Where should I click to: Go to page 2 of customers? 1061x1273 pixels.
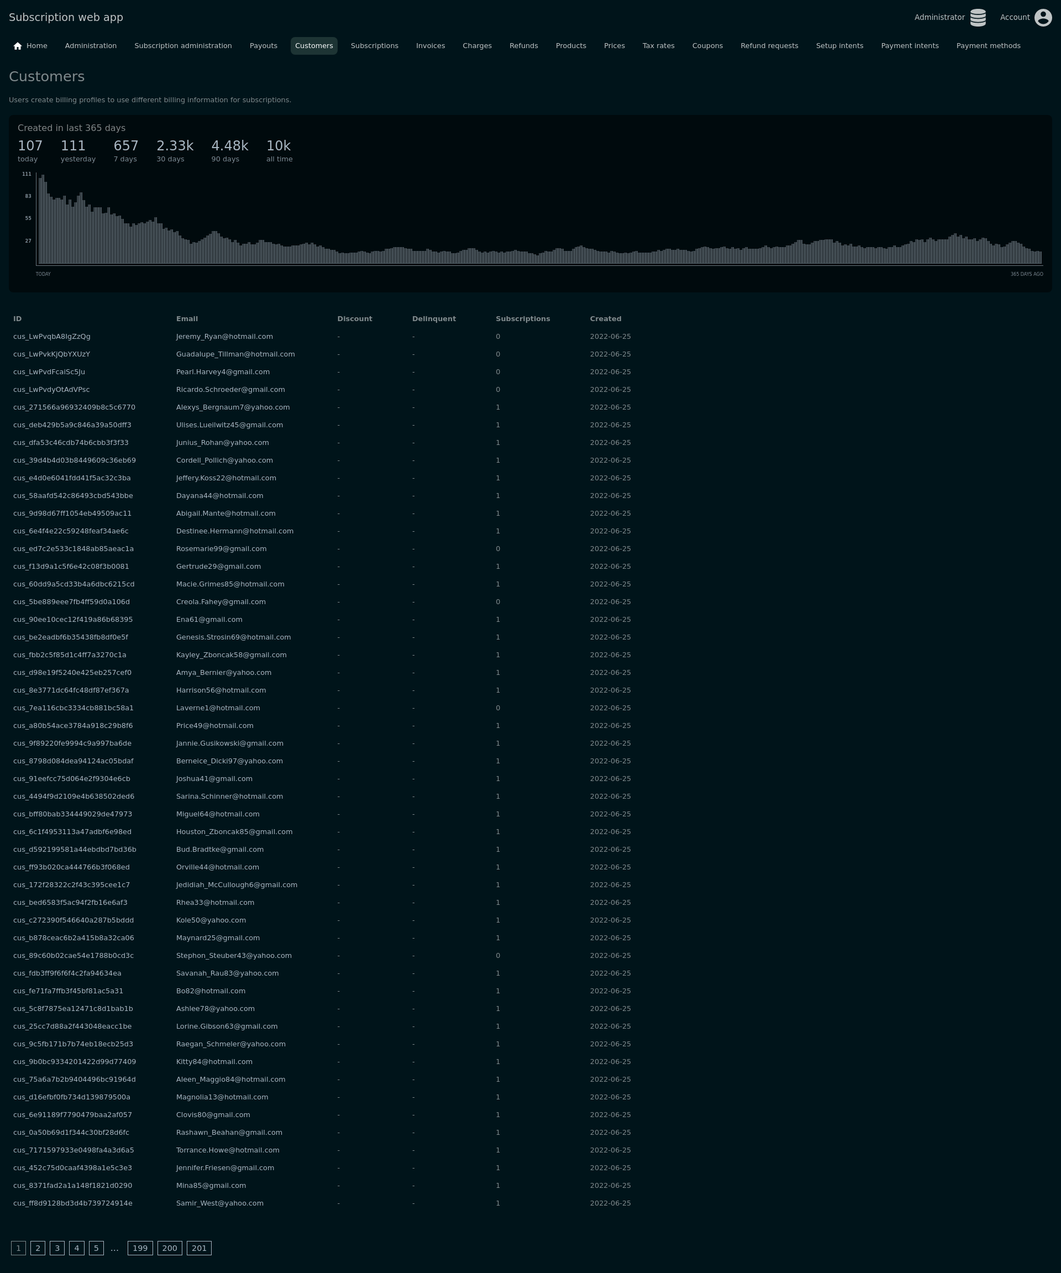click(x=38, y=1248)
